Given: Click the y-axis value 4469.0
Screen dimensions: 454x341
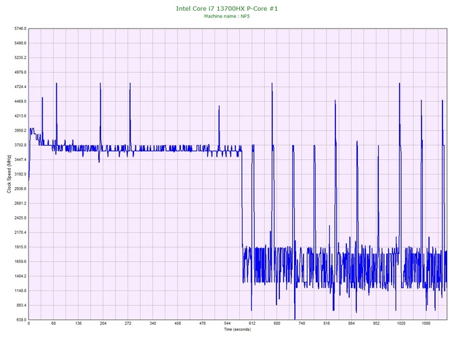Looking at the screenshot, I should pyautogui.click(x=20, y=102).
